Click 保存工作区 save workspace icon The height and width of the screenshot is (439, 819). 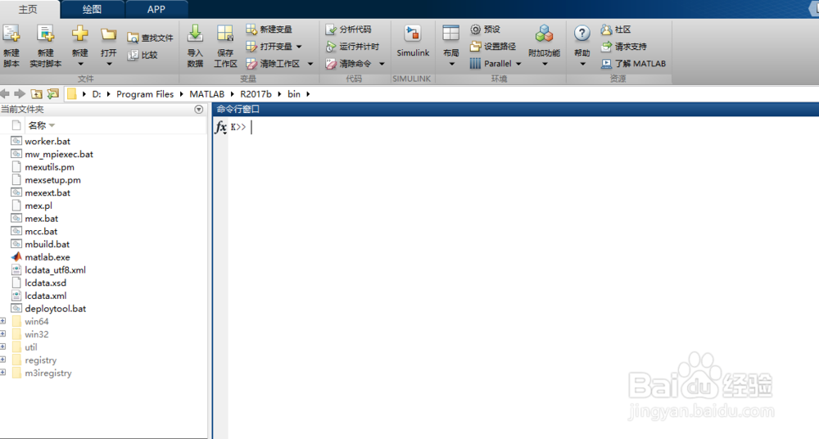click(225, 34)
